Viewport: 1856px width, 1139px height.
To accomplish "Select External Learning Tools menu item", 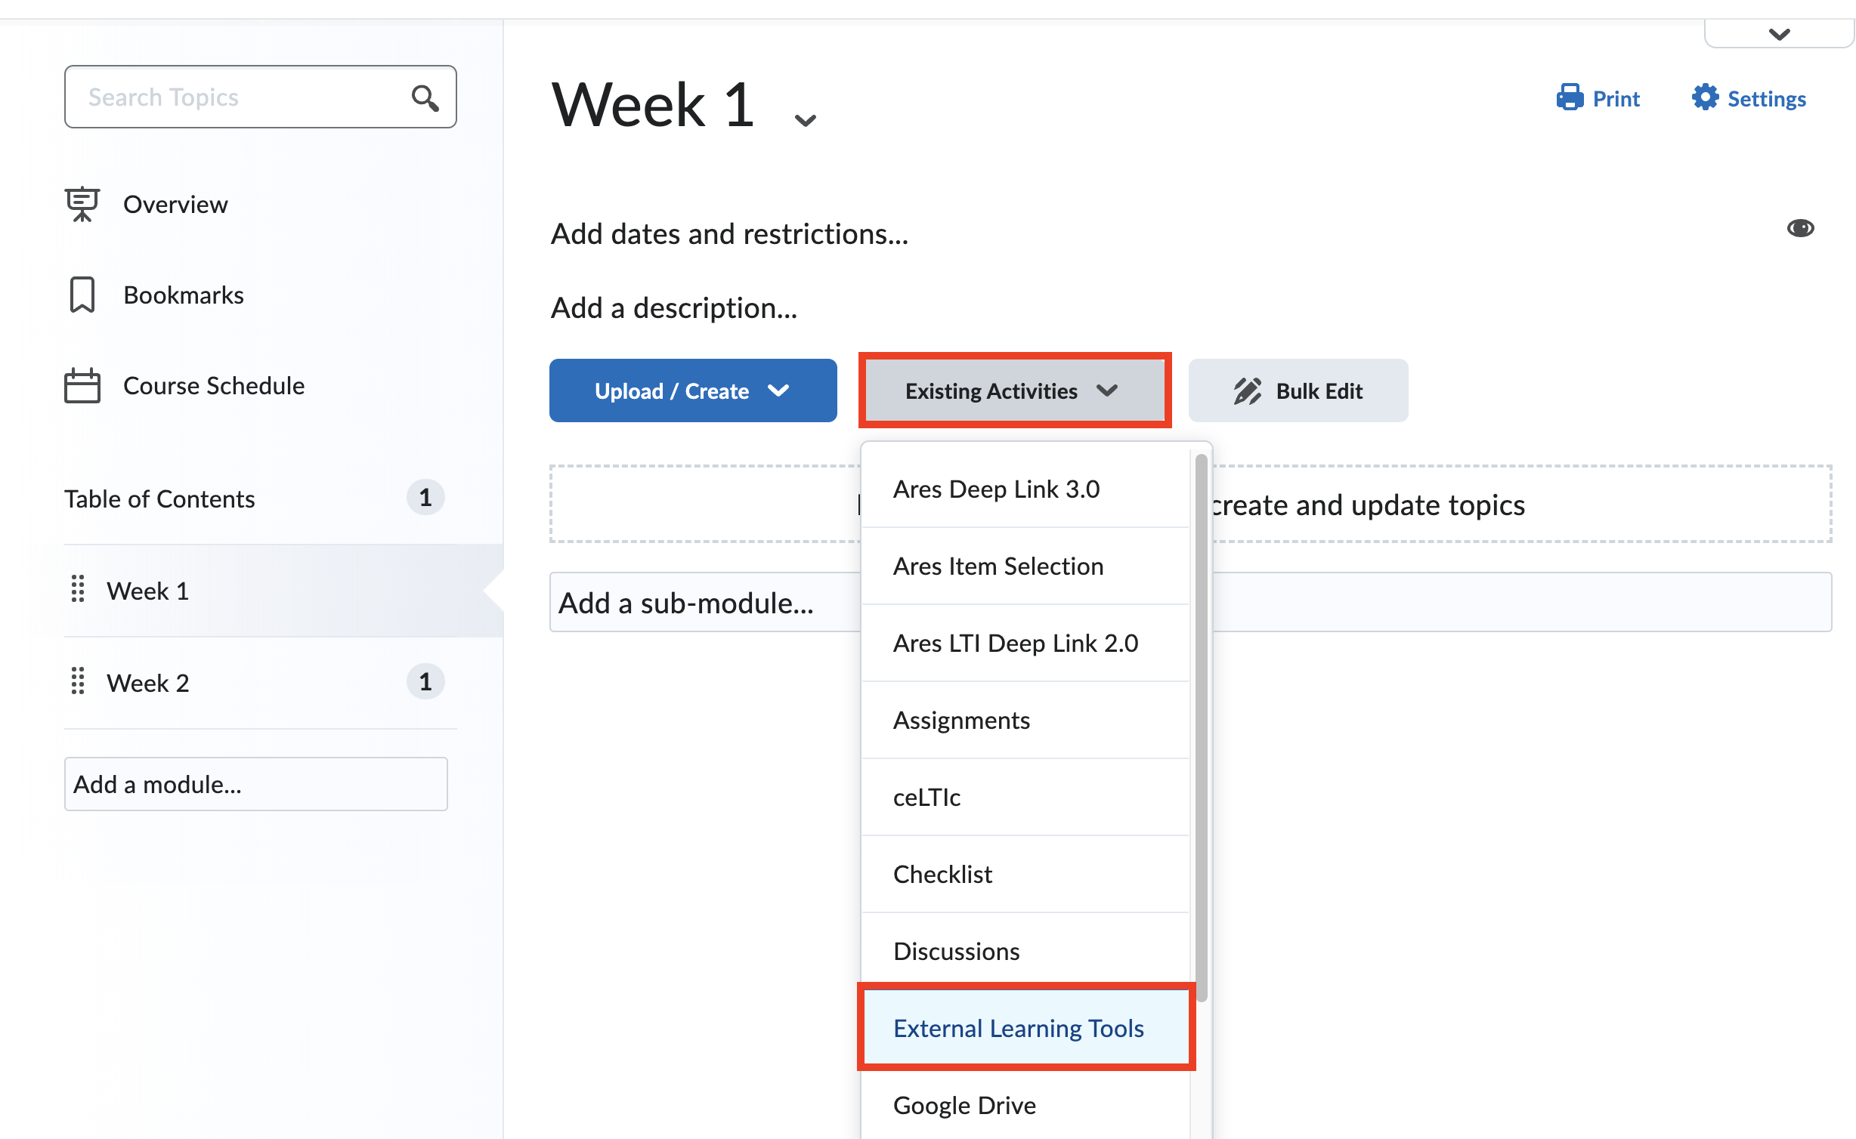I will (x=1018, y=1029).
